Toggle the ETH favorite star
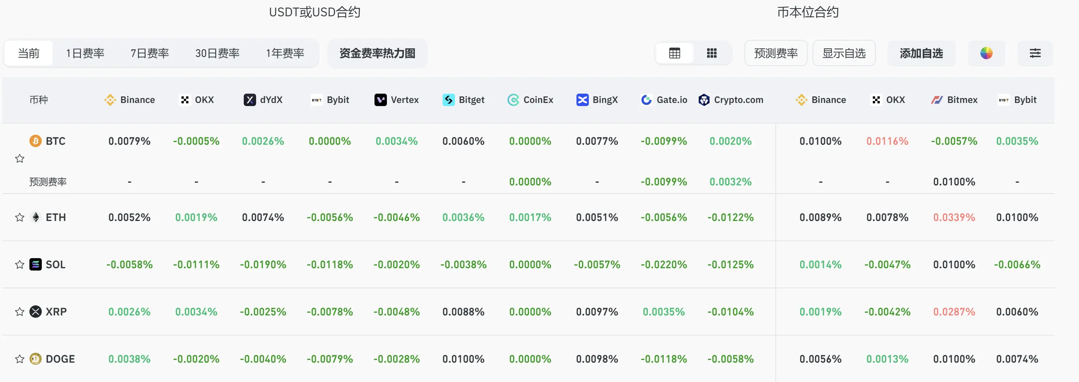Viewport: 1079px width, 382px height. point(20,217)
